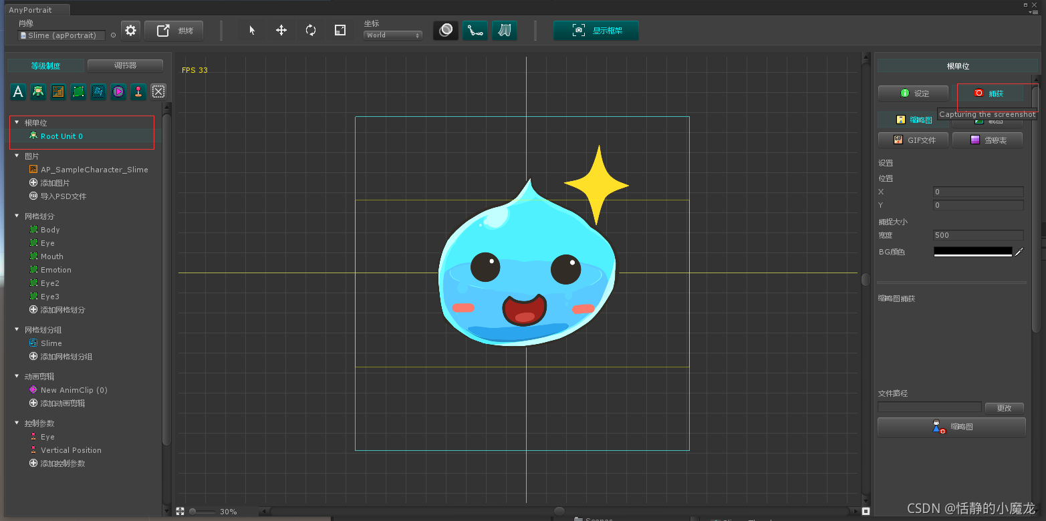
Task: Collapse the 控制参数 control parameter section
Action: 17,423
